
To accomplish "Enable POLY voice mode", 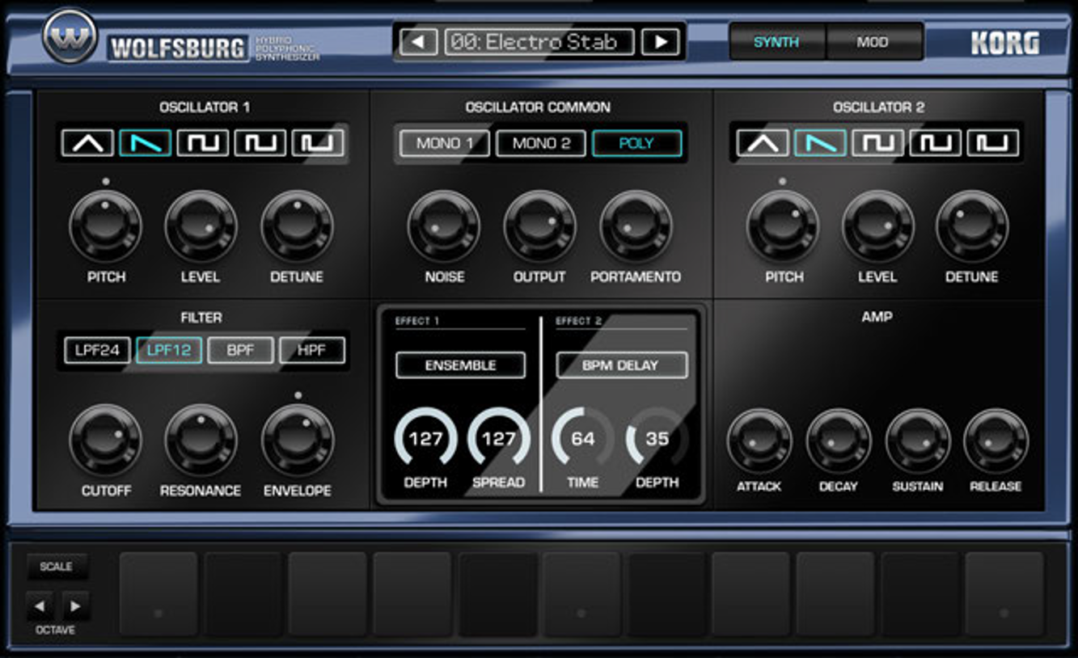I will point(636,144).
